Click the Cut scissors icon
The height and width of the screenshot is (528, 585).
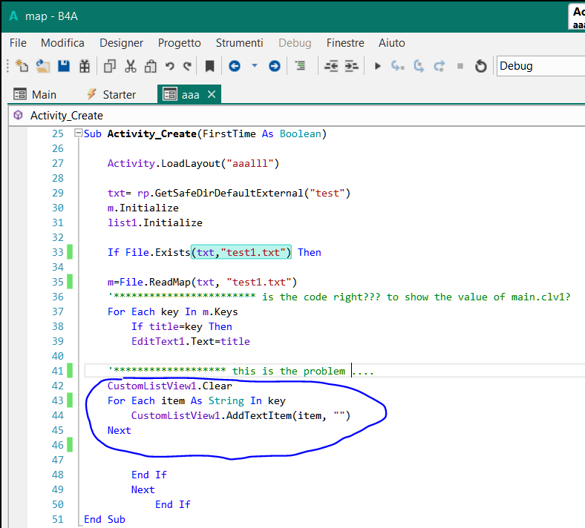coord(131,66)
